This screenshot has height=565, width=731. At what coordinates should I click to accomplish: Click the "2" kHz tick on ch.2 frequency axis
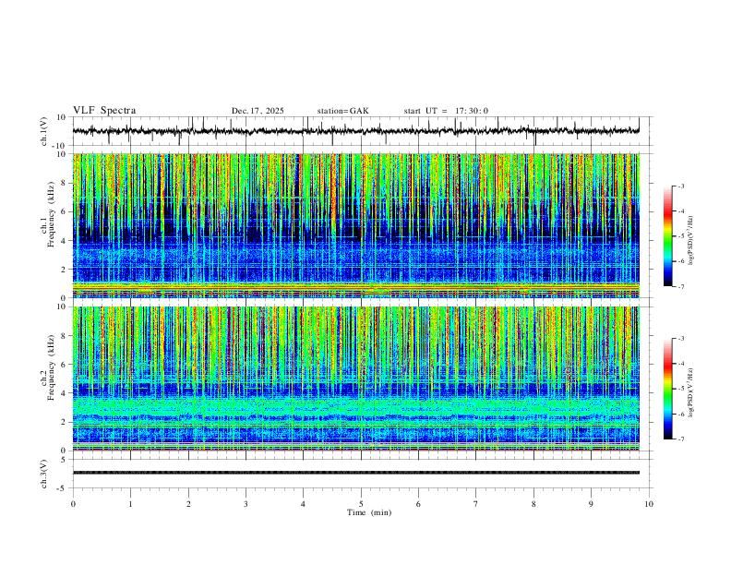[64, 422]
